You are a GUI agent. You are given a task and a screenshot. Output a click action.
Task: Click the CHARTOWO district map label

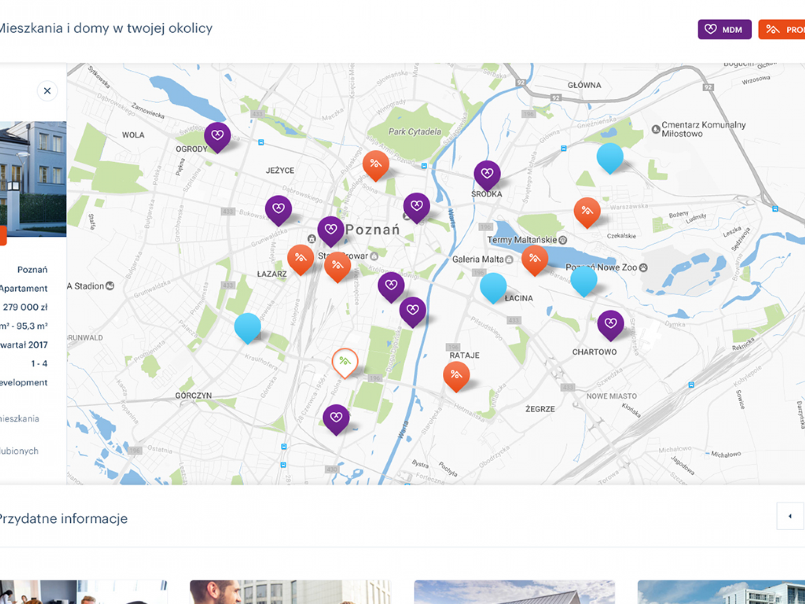click(x=594, y=352)
